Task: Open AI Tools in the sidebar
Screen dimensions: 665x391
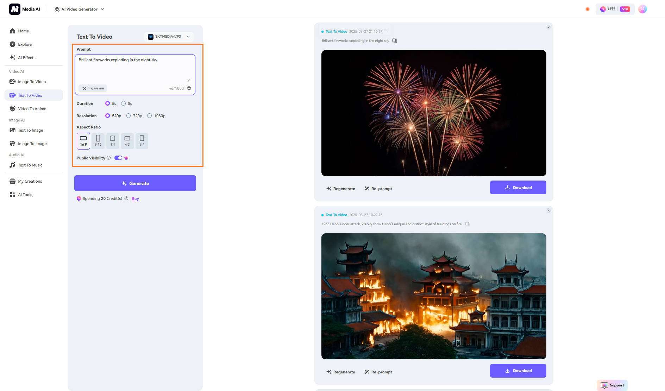Action: tap(34, 195)
